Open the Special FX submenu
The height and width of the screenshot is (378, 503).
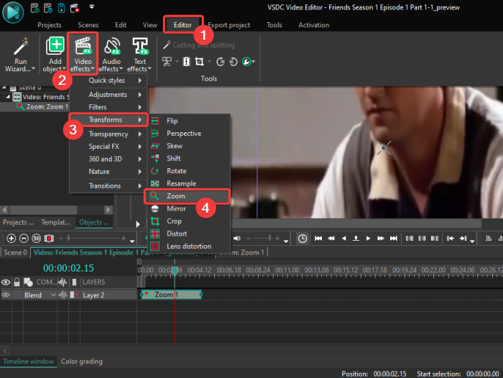(x=109, y=147)
